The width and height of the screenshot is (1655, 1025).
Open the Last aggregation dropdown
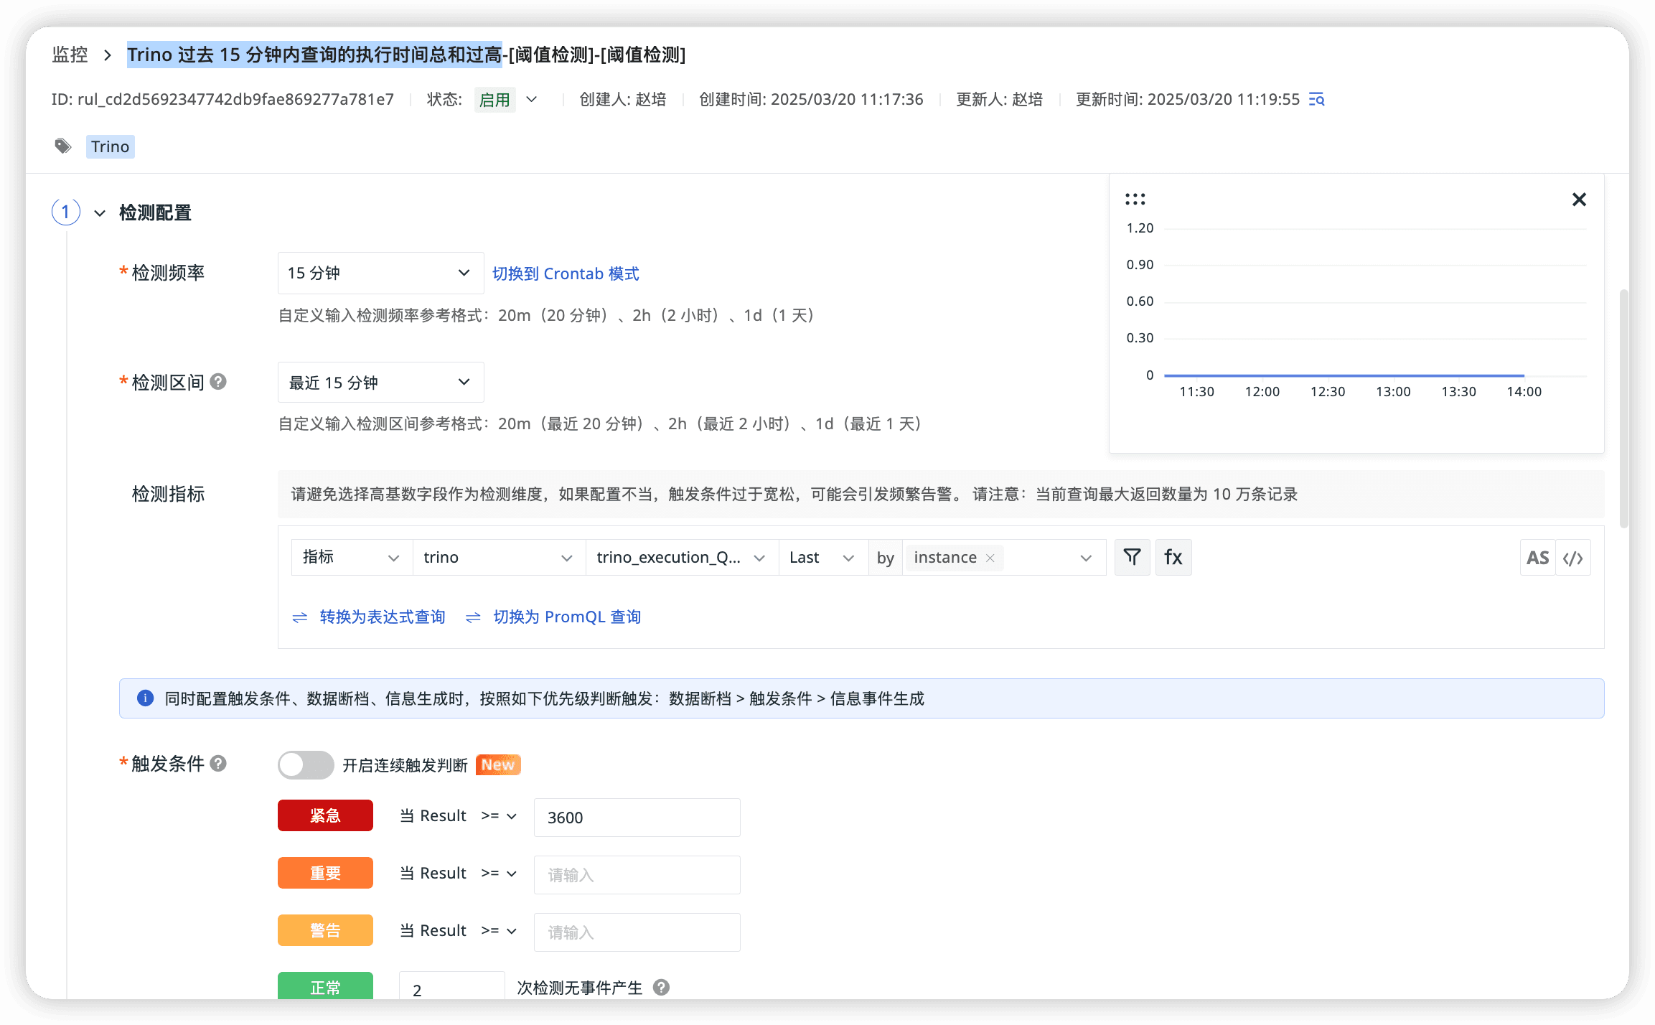(822, 558)
